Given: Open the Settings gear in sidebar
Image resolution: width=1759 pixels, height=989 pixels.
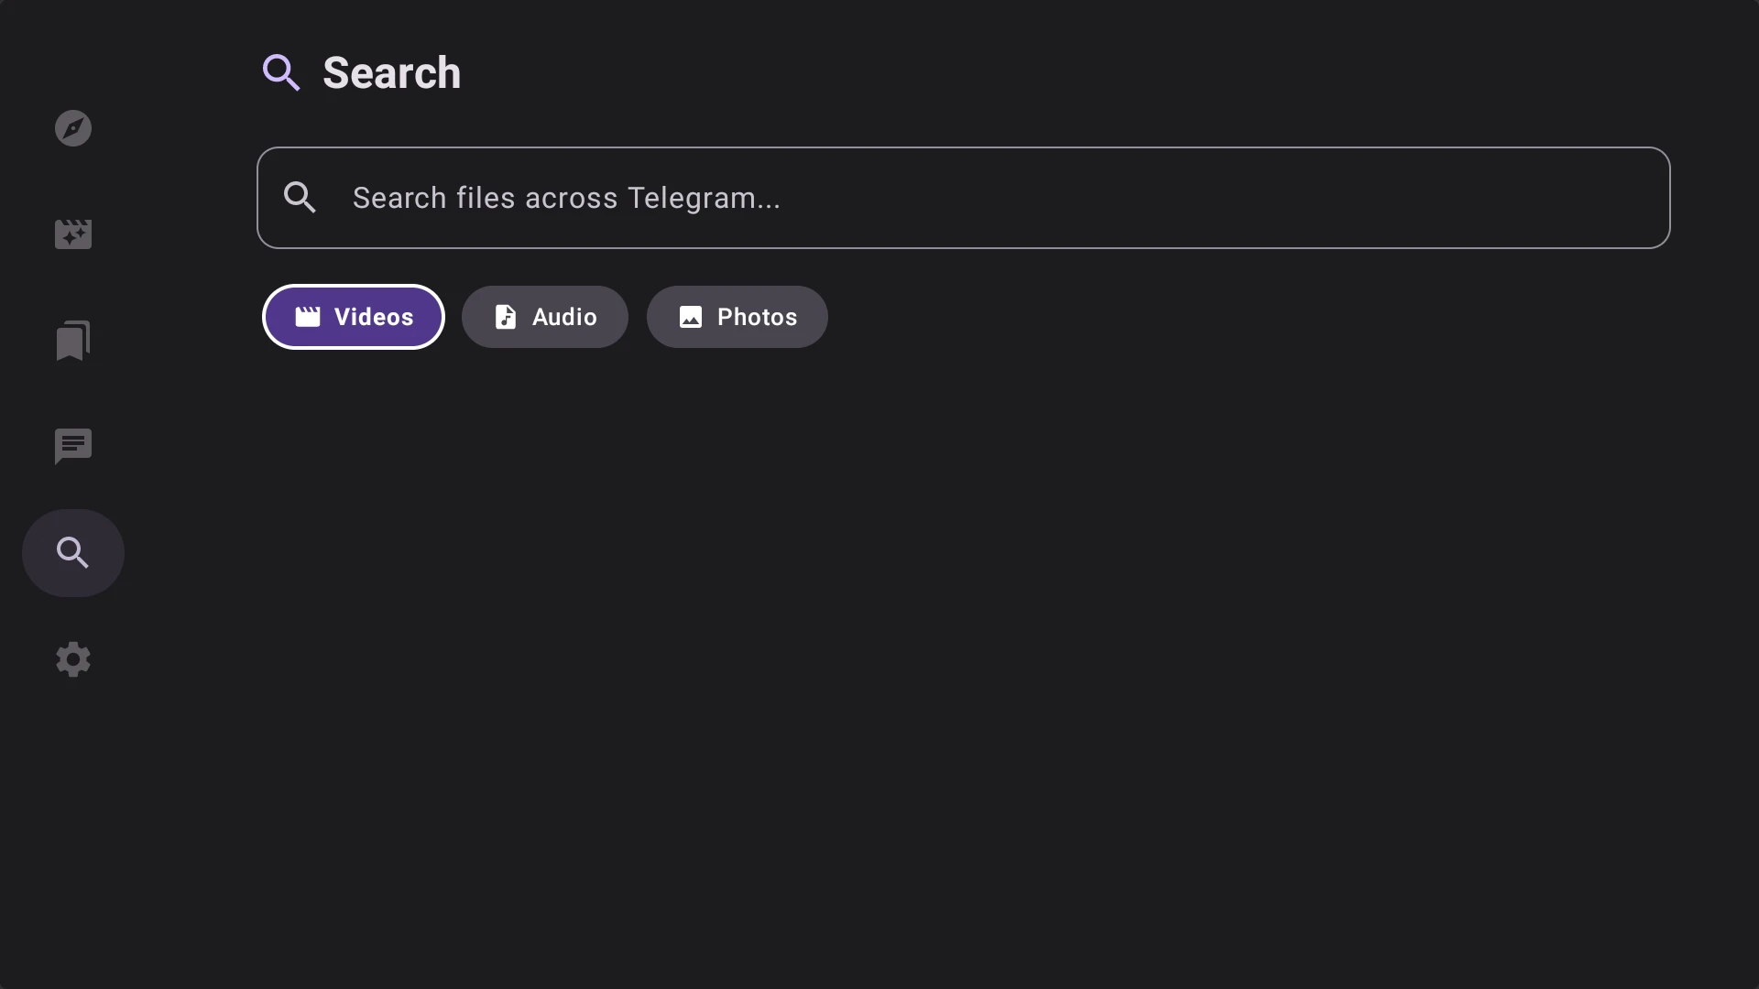Looking at the screenshot, I should (x=73, y=659).
